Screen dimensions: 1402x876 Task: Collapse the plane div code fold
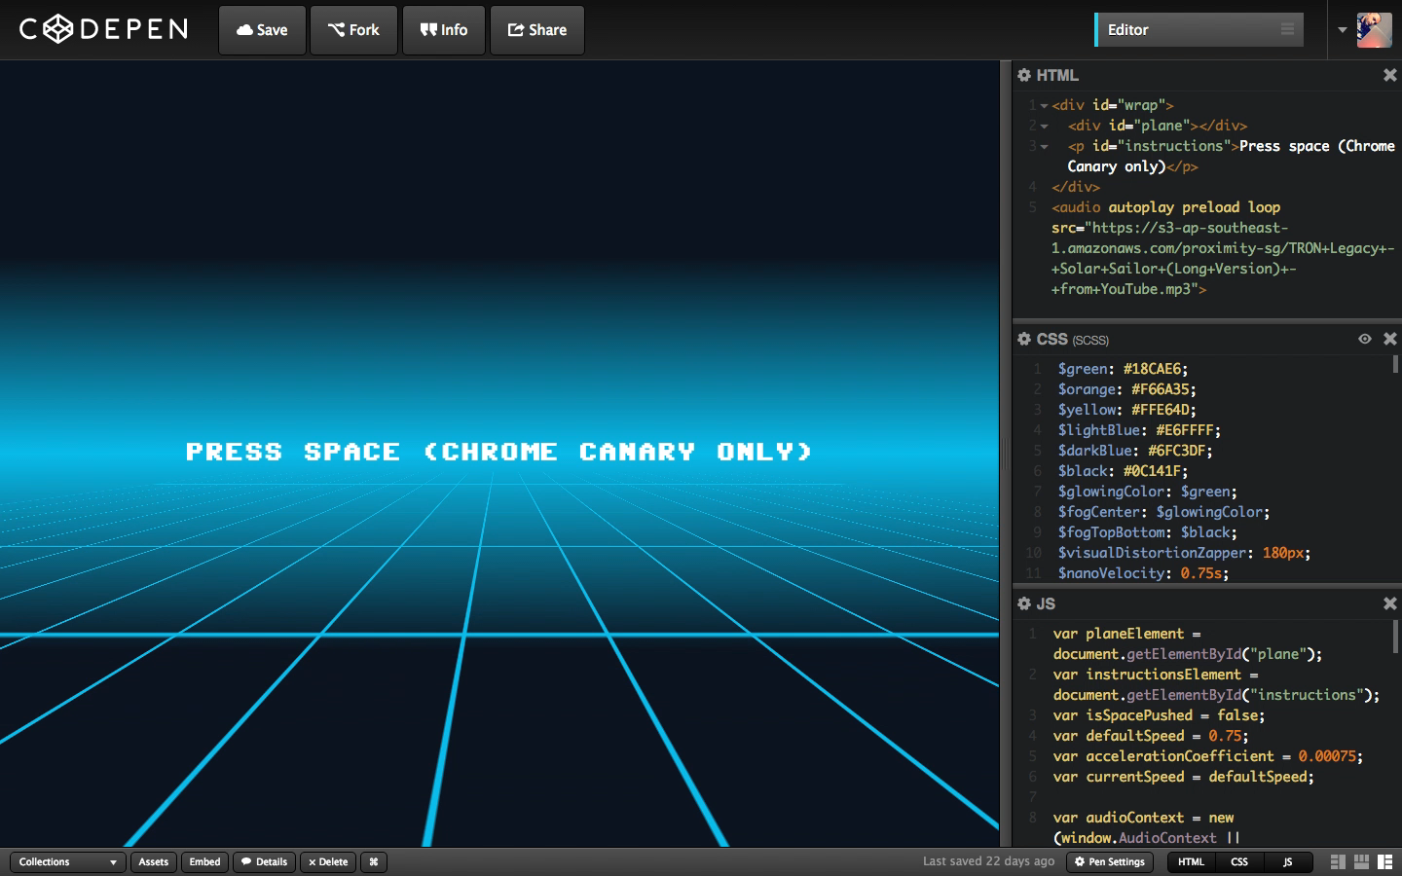(x=1044, y=126)
